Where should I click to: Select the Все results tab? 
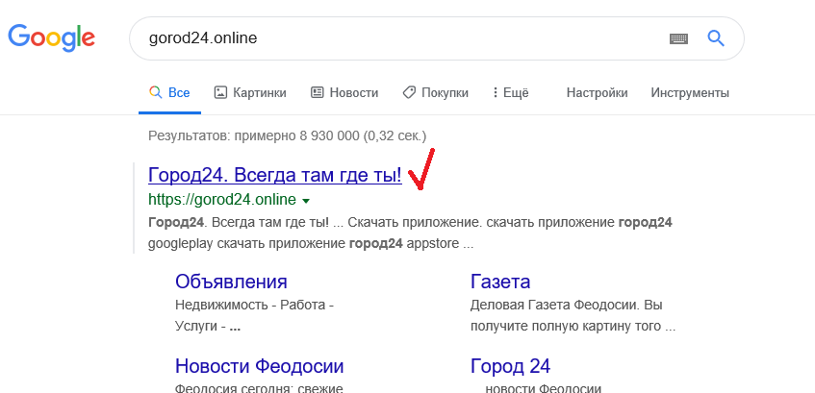tap(169, 93)
